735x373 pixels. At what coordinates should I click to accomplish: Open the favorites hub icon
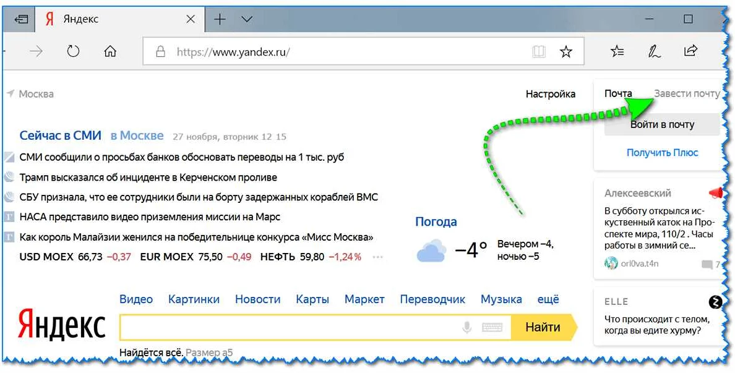(x=617, y=51)
